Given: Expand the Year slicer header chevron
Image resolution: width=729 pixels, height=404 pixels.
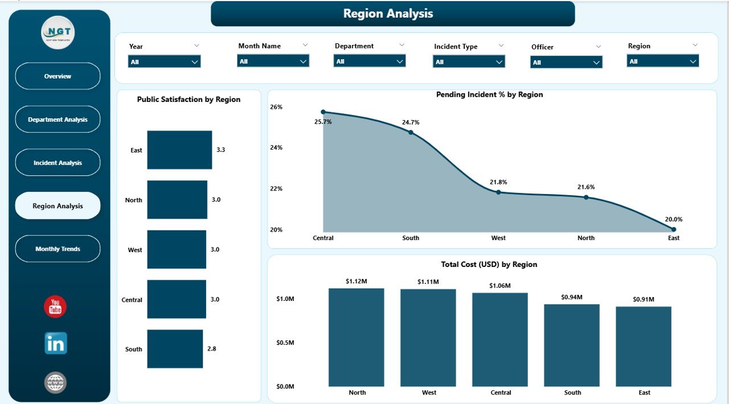Looking at the screenshot, I should coord(196,46).
